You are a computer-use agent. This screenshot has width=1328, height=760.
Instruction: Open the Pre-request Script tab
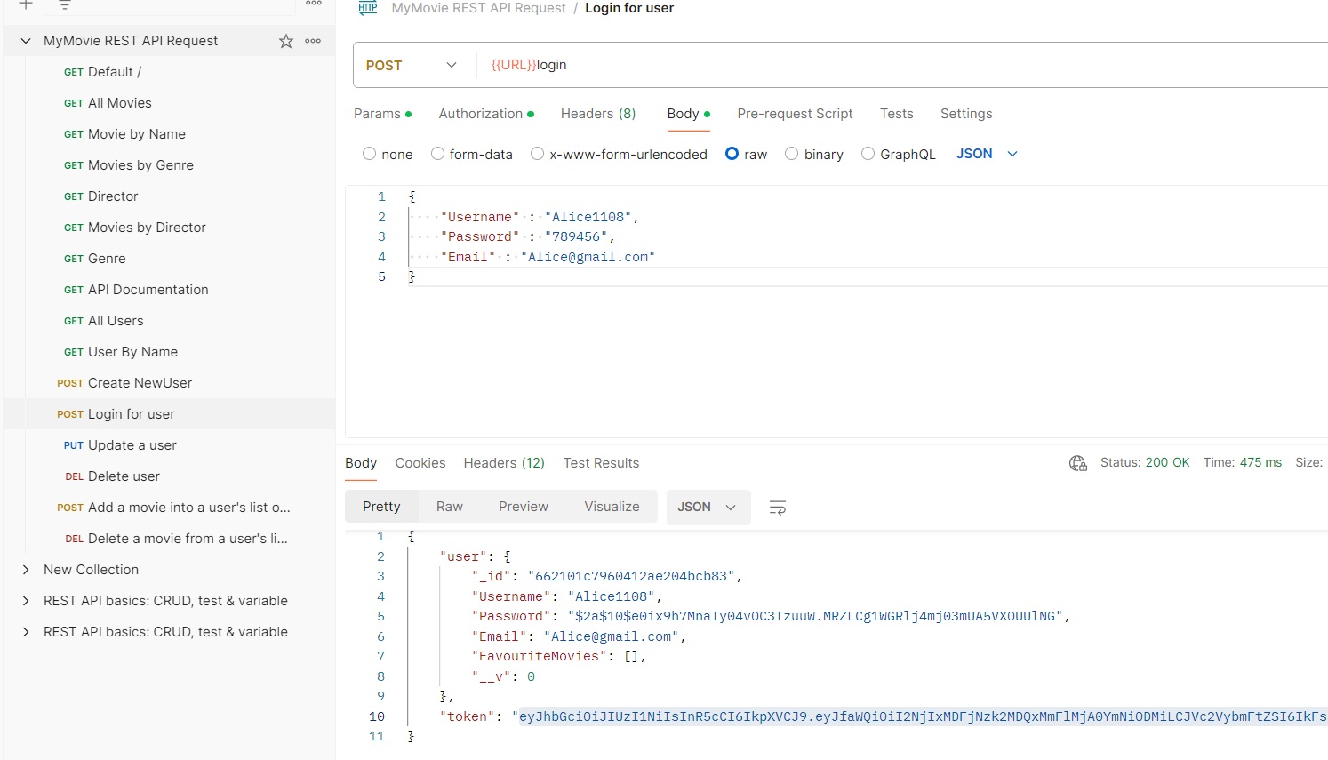tap(795, 114)
